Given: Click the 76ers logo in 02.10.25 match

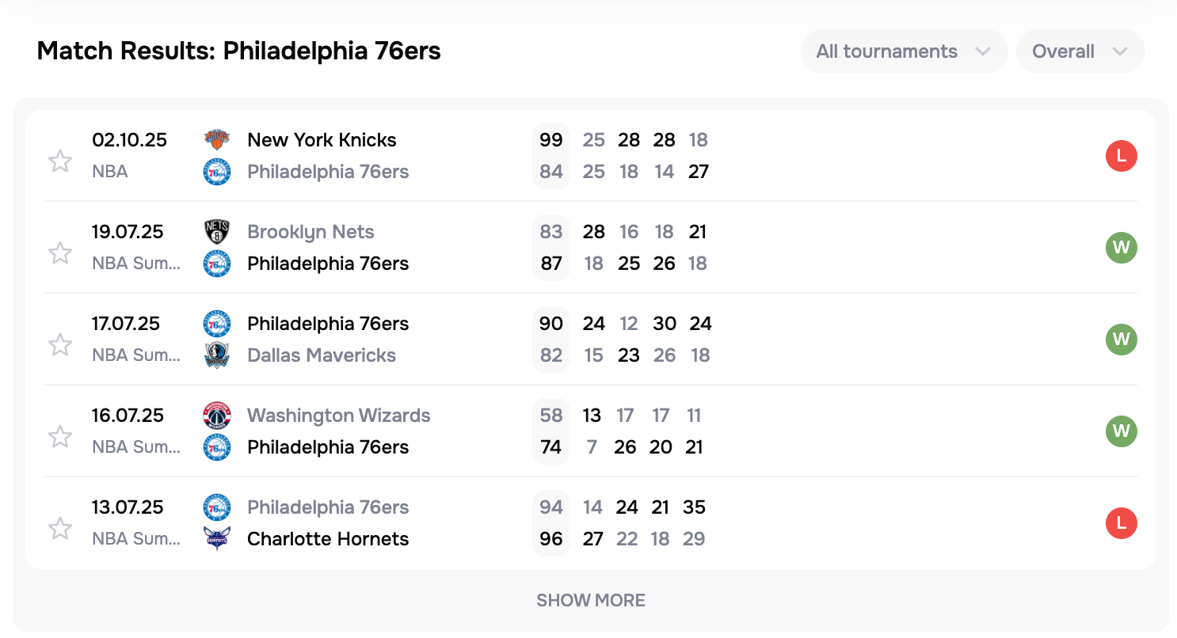Looking at the screenshot, I should click(x=217, y=172).
